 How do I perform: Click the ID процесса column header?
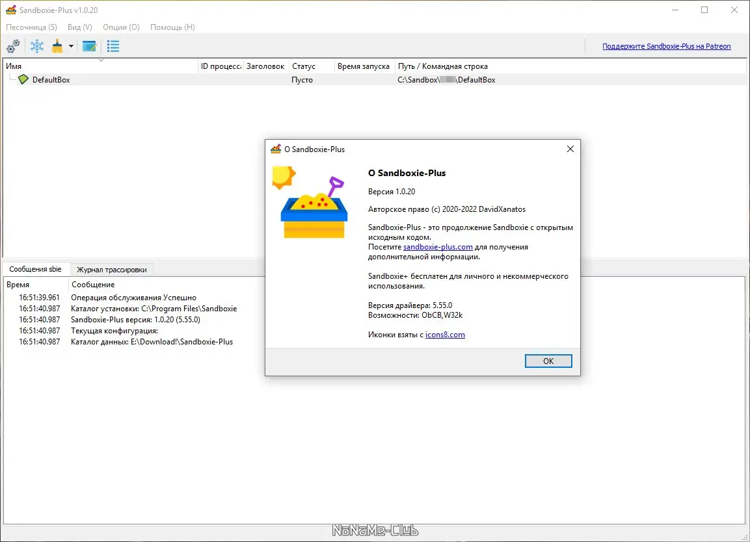coord(221,66)
